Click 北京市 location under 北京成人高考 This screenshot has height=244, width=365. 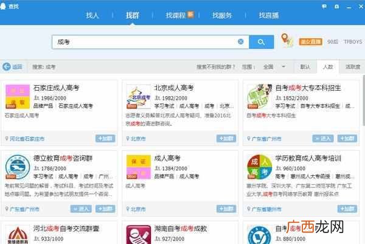[138, 139]
